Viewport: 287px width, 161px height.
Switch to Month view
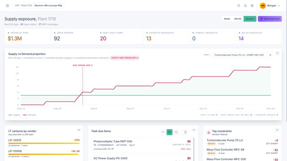click(x=238, y=19)
